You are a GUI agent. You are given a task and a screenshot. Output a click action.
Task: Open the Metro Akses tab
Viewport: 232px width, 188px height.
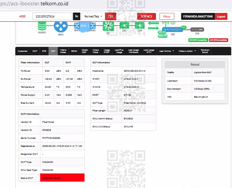tap(63, 51)
